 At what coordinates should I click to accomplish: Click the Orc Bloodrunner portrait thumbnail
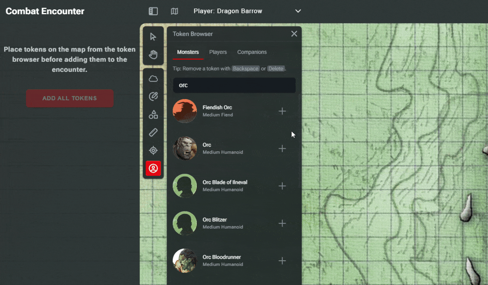tap(185, 261)
